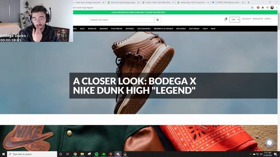
Task: Open A Closer Look headline link
Action: click(x=134, y=85)
